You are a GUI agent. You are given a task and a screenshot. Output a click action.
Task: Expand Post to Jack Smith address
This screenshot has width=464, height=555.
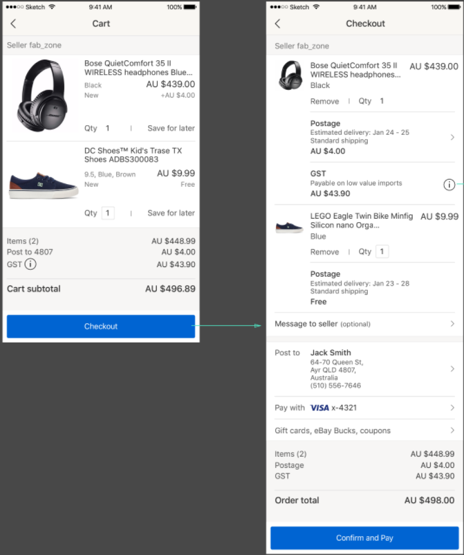(452, 369)
